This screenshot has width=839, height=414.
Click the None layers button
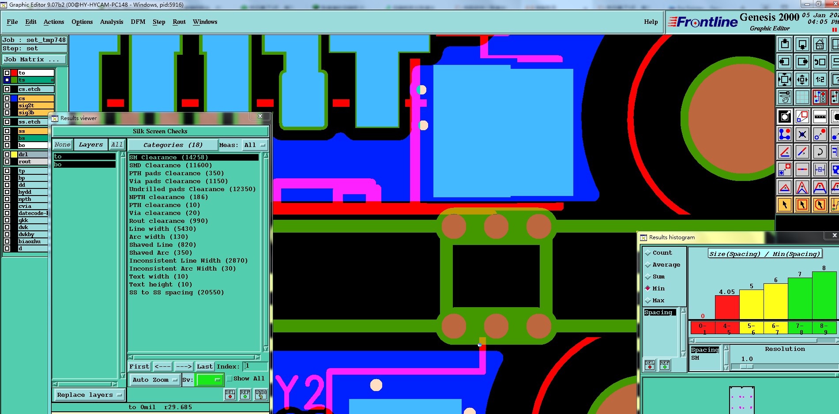[62, 145]
